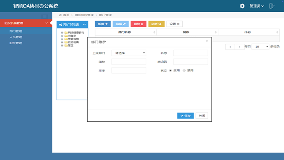
Task: Click the next page arrow in pagination
Action: pyautogui.click(x=240, y=47)
